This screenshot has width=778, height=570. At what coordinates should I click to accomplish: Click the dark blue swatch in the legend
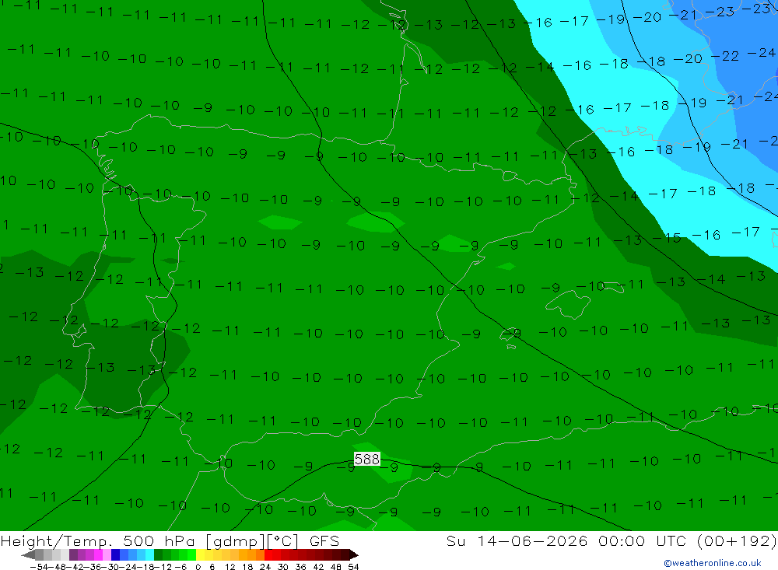point(115,555)
